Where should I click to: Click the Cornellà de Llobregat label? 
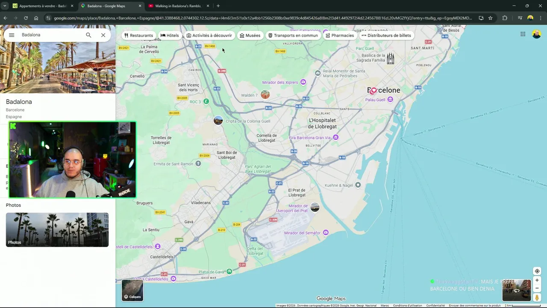[267, 138]
